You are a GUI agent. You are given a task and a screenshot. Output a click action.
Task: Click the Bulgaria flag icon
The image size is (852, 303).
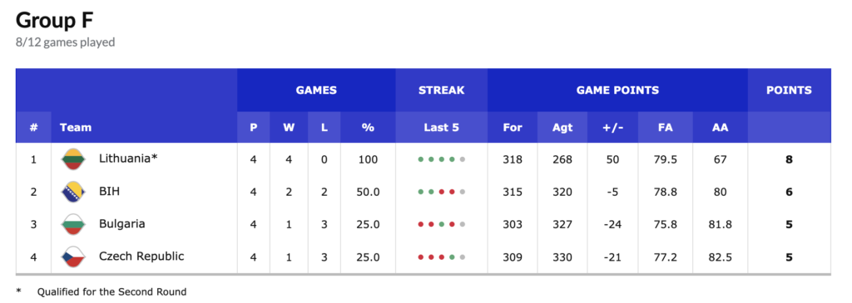[72, 224]
